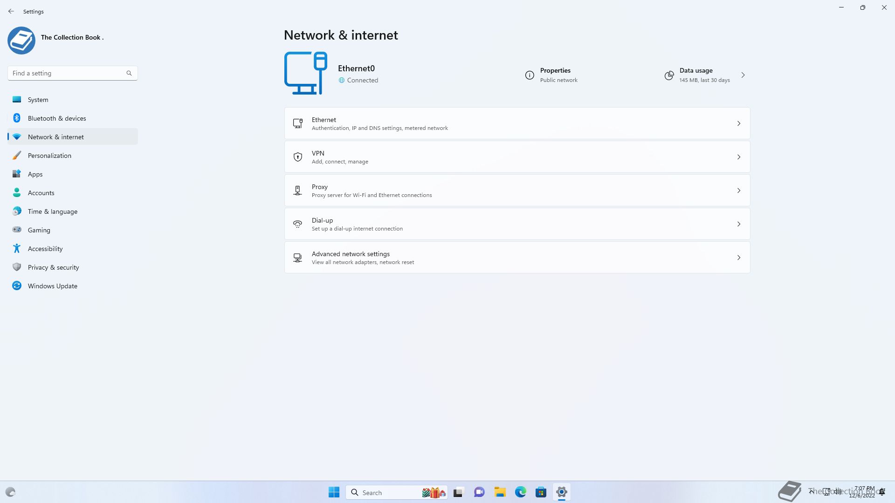Viewport: 895px width, 503px height.
Task: Click the Proxy server icon
Action: pyautogui.click(x=298, y=190)
